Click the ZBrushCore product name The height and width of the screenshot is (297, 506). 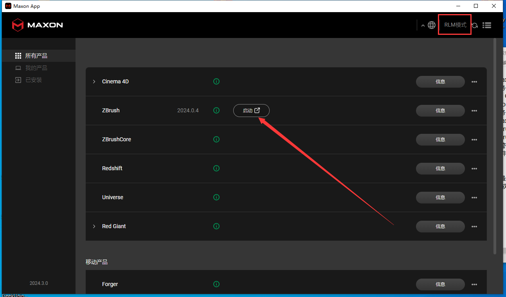pyautogui.click(x=117, y=139)
